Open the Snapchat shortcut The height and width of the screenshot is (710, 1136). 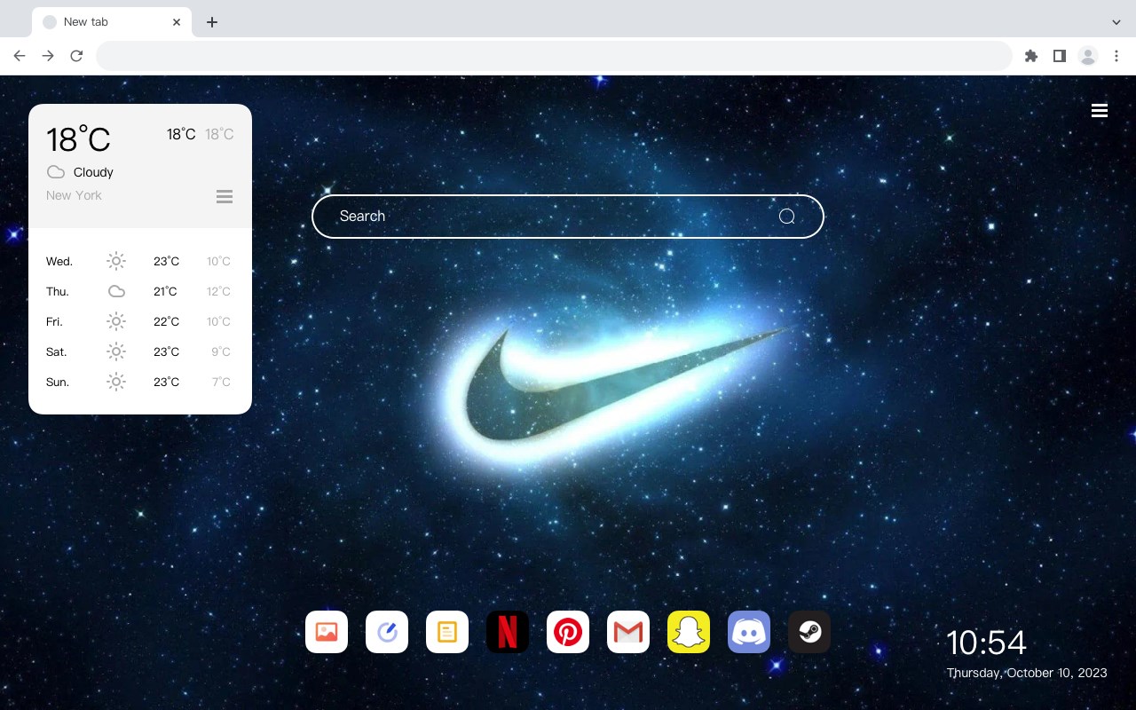689,632
